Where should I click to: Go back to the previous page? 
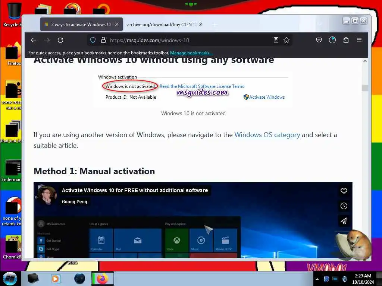(x=34, y=40)
